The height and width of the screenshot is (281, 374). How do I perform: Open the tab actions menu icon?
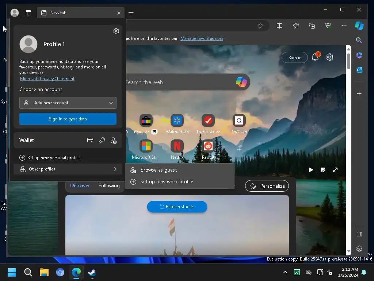pos(28,13)
